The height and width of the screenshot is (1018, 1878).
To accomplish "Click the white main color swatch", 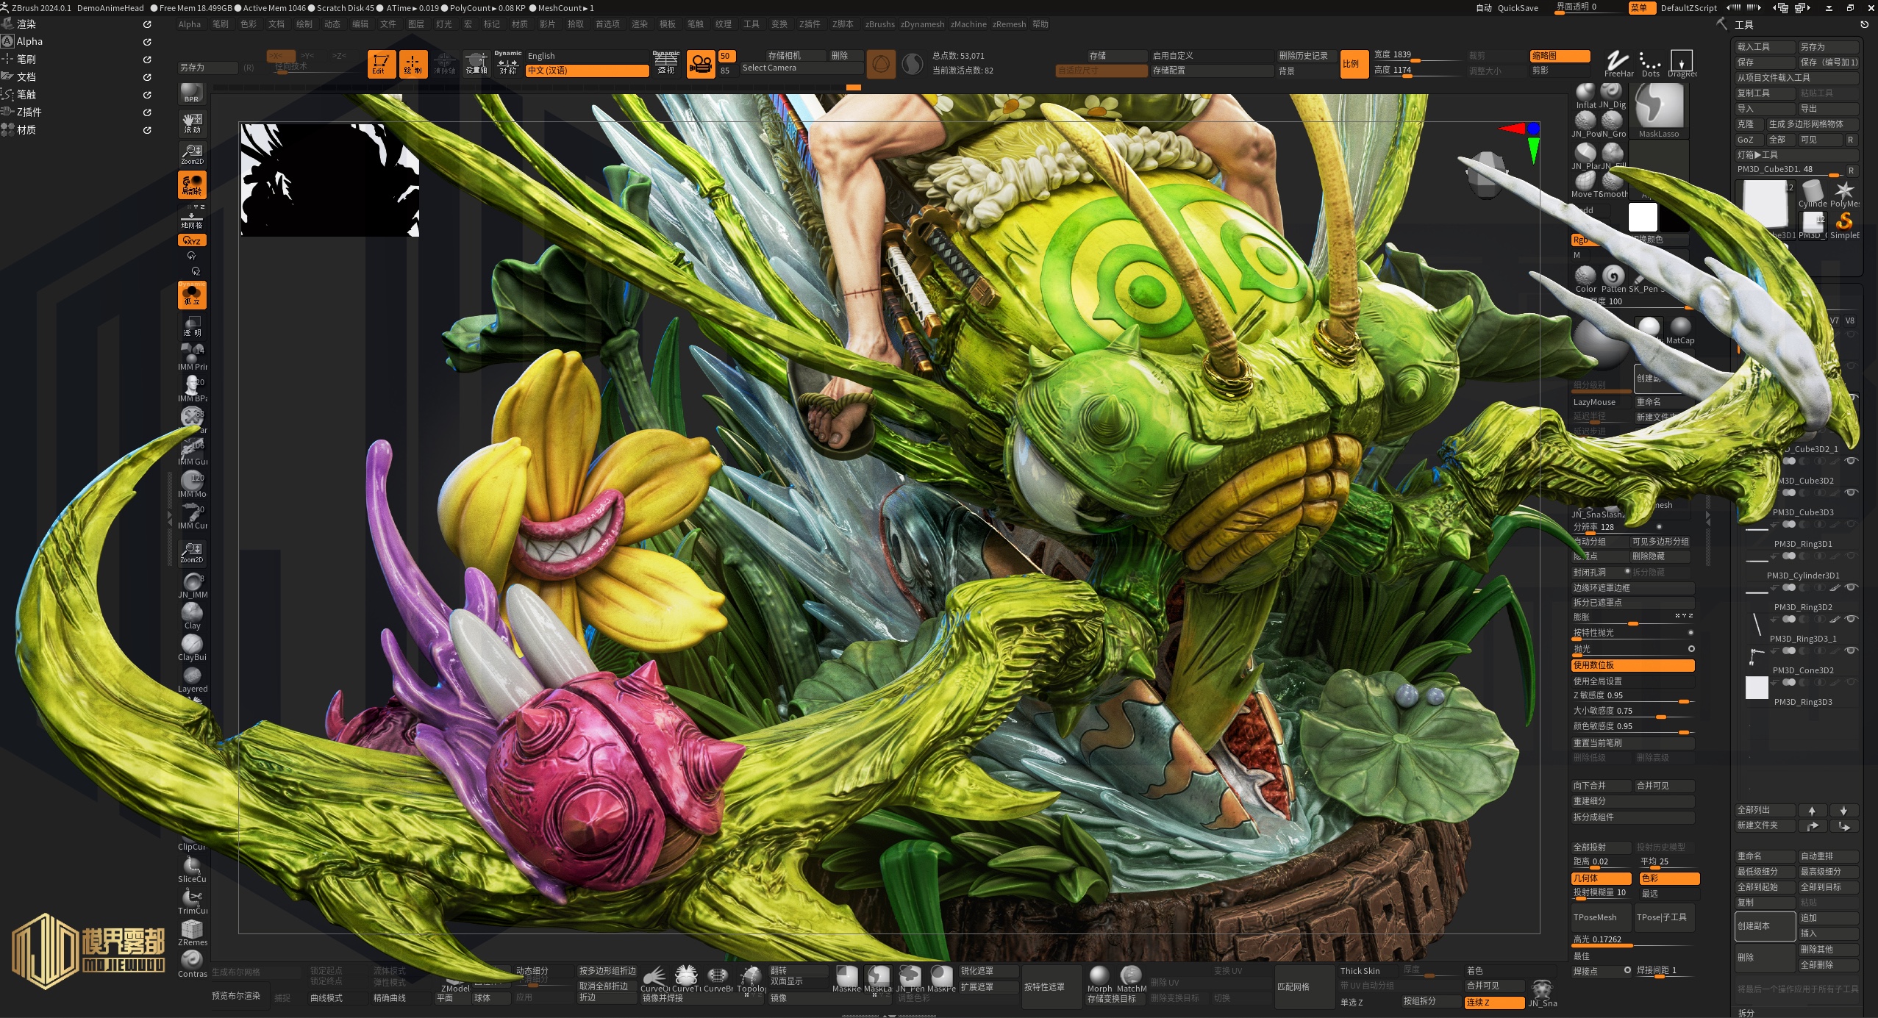I will (1642, 218).
